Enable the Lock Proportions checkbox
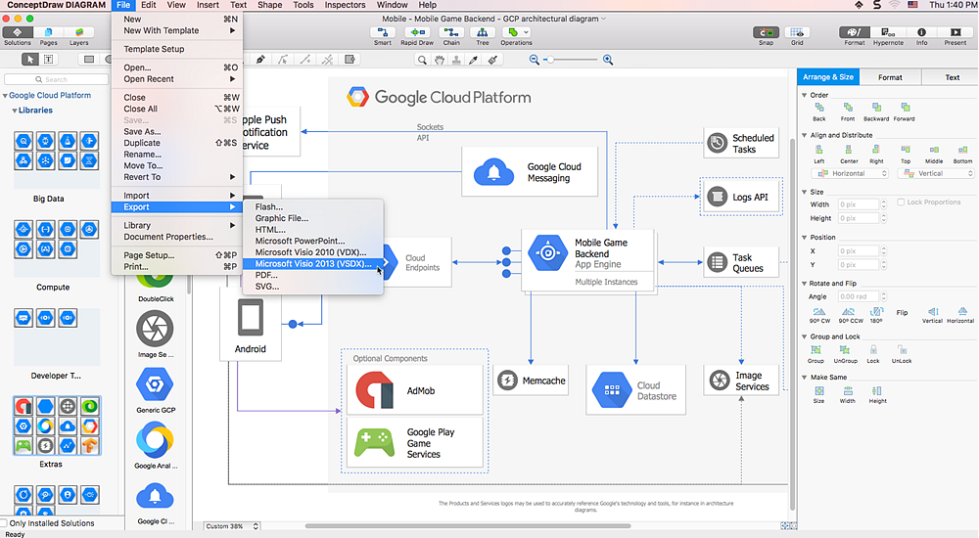Image resolution: width=979 pixels, height=538 pixels. click(x=901, y=202)
